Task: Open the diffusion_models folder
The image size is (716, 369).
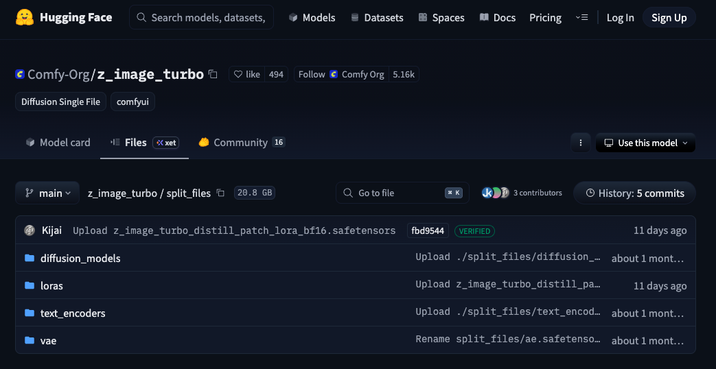Action: point(80,259)
